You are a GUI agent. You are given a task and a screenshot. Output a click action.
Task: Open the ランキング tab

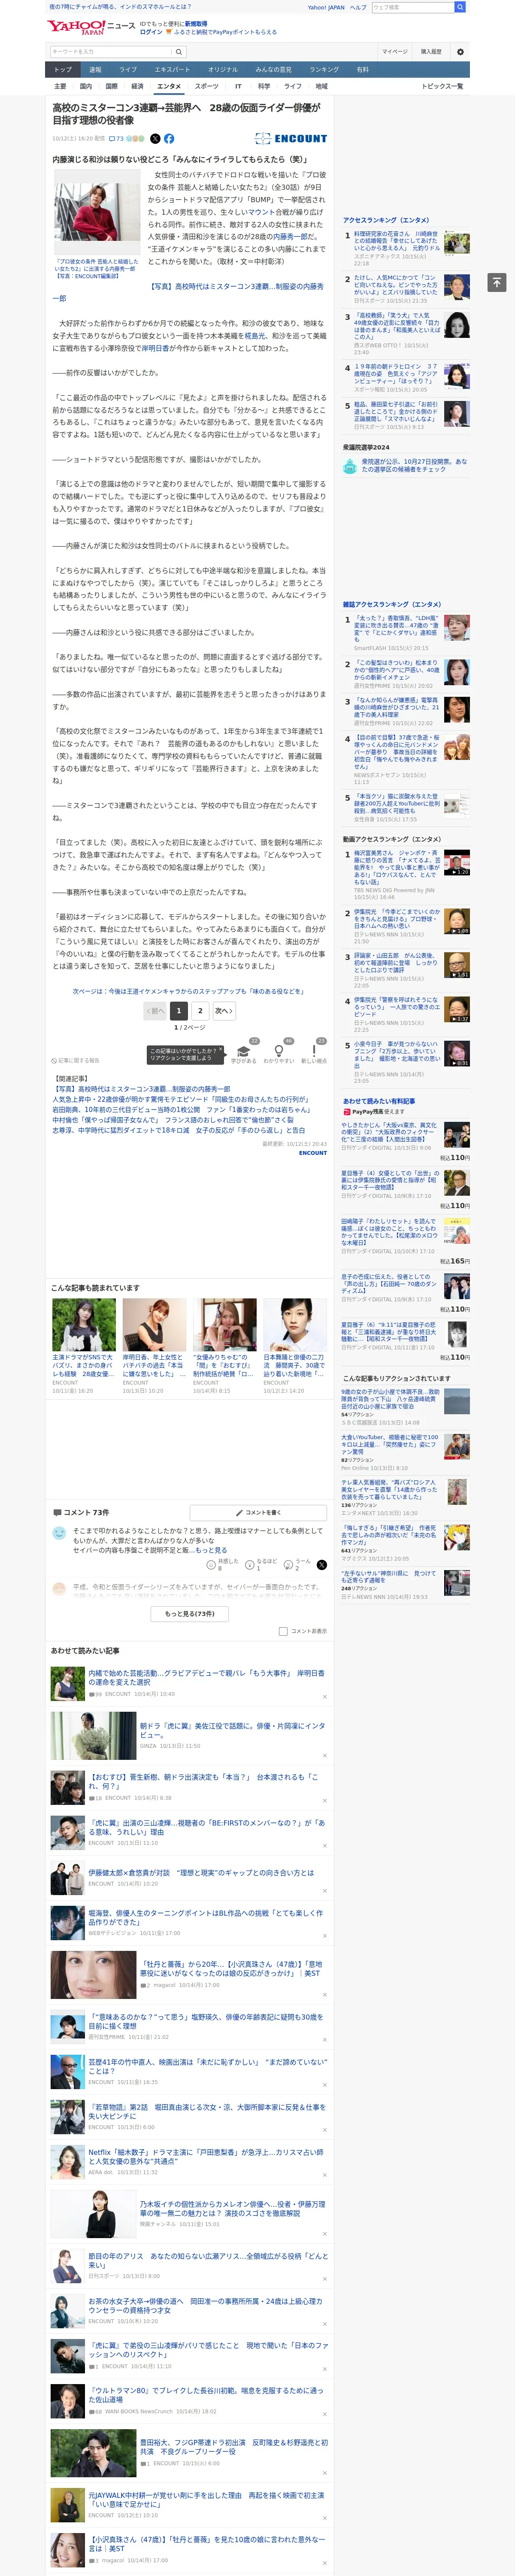point(324,70)
